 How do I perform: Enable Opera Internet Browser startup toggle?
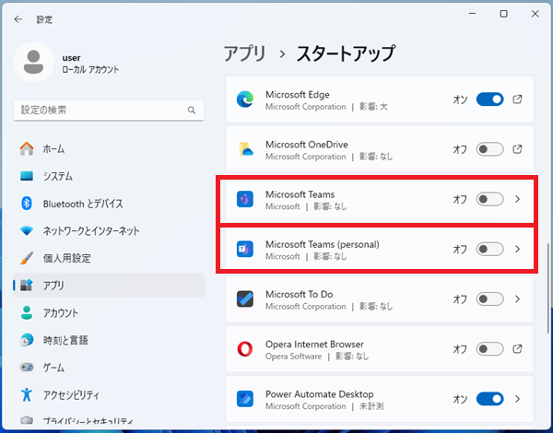pos(490,349)
